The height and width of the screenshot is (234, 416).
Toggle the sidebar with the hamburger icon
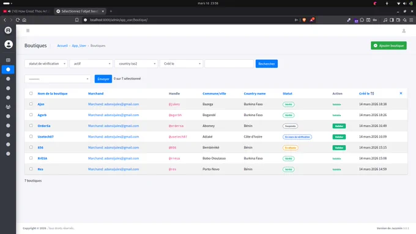28,31
